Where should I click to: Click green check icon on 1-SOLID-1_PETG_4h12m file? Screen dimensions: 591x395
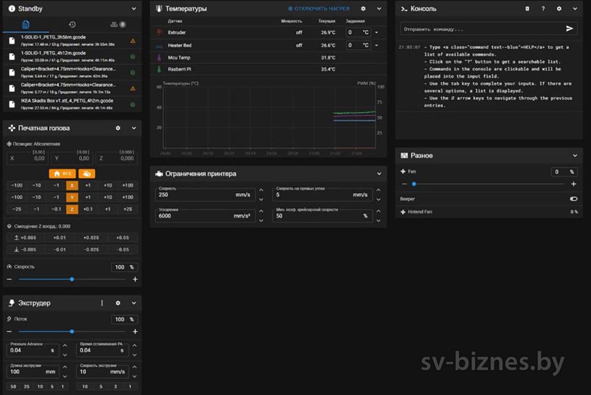(x=133, y=56)
